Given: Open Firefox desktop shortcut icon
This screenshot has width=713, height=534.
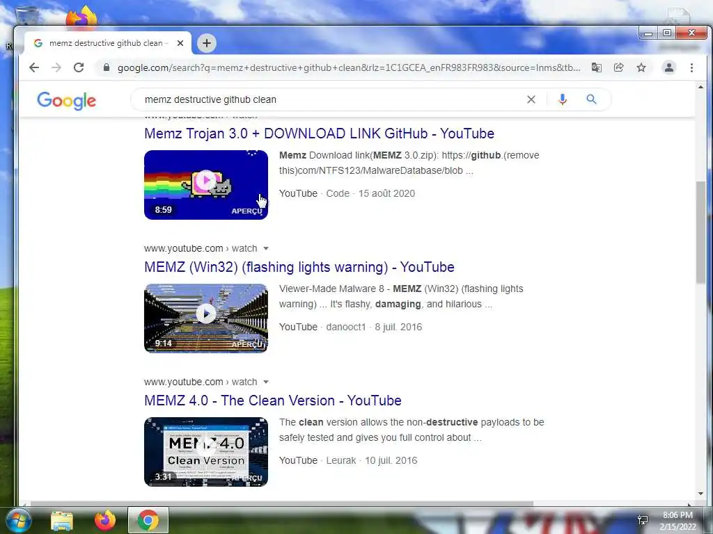Looking at the screenshot, I should 81,17.
